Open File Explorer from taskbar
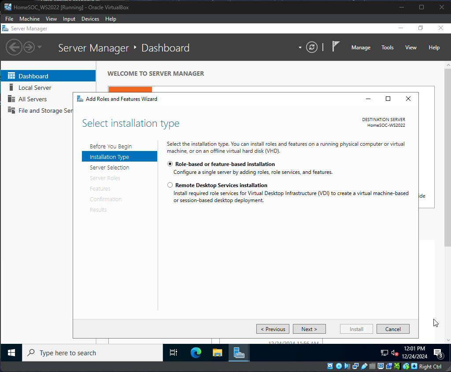Screen dimensions: 451x372 coord(218,353)
